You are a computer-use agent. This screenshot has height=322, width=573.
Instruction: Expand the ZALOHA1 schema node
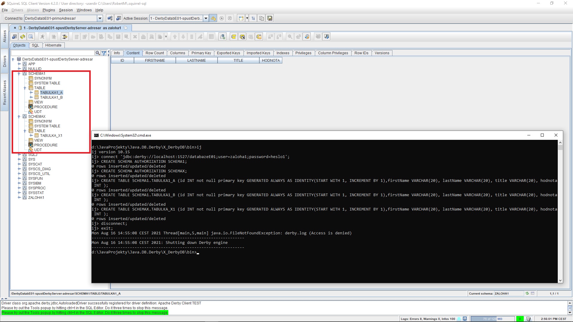pos(19,198)
